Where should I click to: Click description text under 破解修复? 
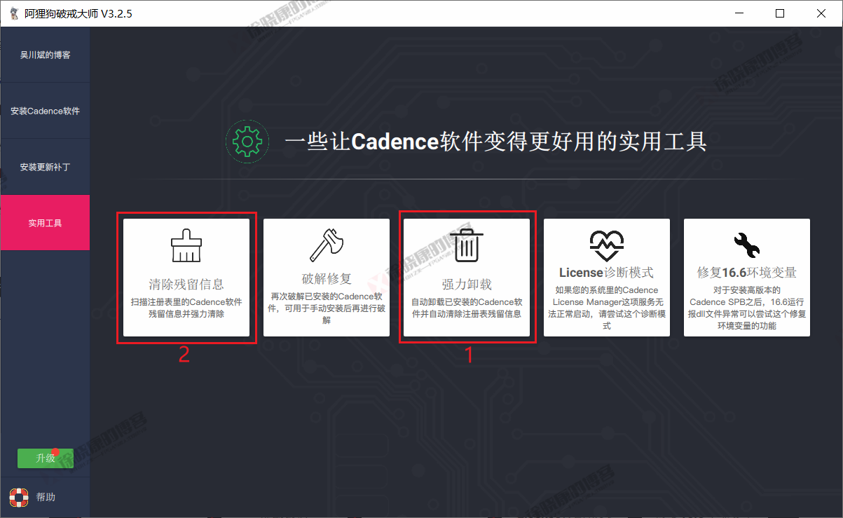[326, 308]
